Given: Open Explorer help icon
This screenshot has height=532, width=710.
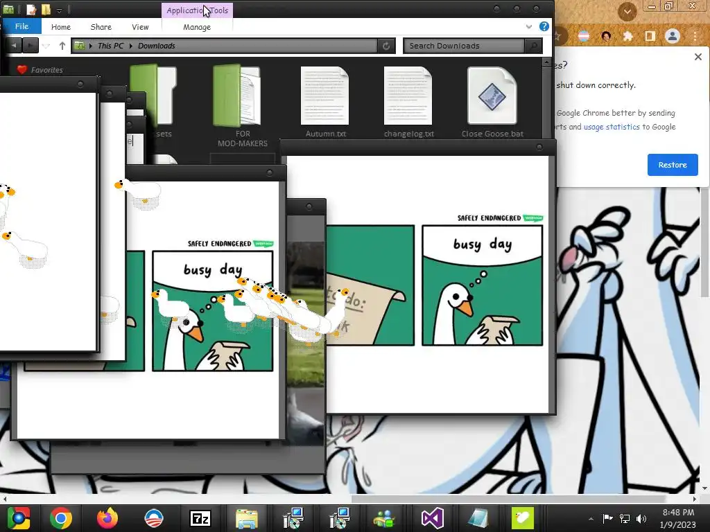Looking at the screenshot, I should point(544,27).
